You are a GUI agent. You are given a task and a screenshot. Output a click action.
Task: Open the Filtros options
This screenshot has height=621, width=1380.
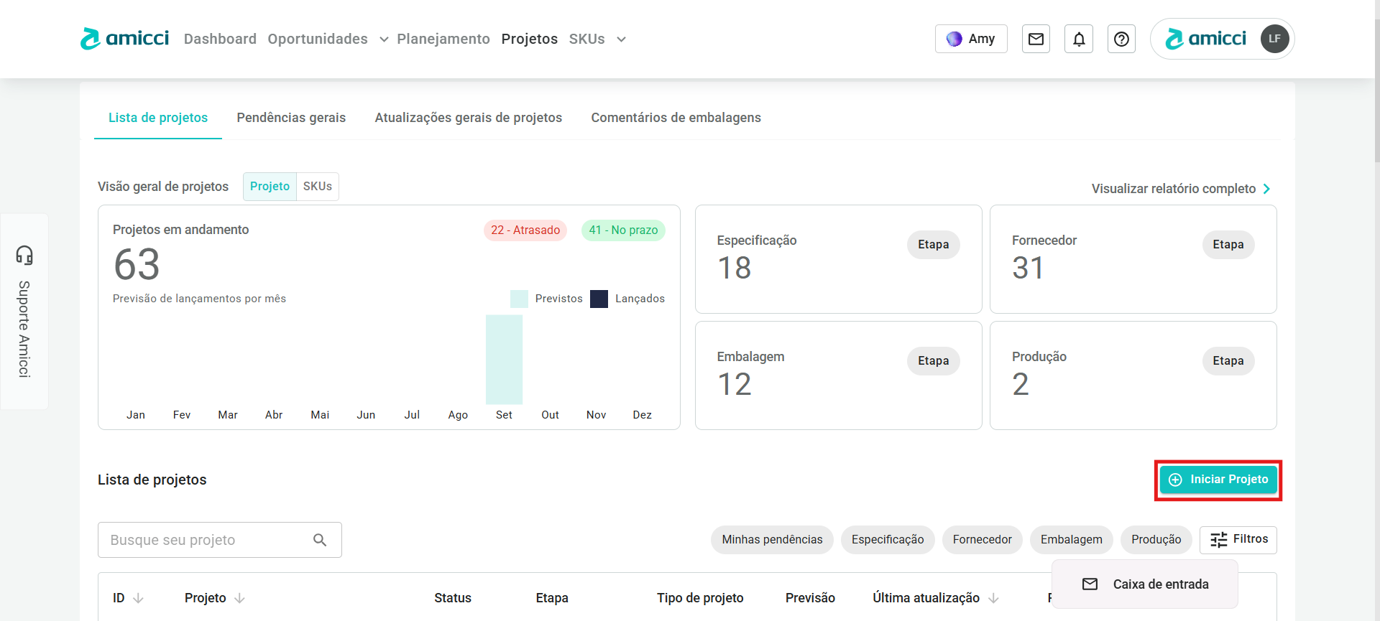pyautogui.click(x=1238, y=539)
